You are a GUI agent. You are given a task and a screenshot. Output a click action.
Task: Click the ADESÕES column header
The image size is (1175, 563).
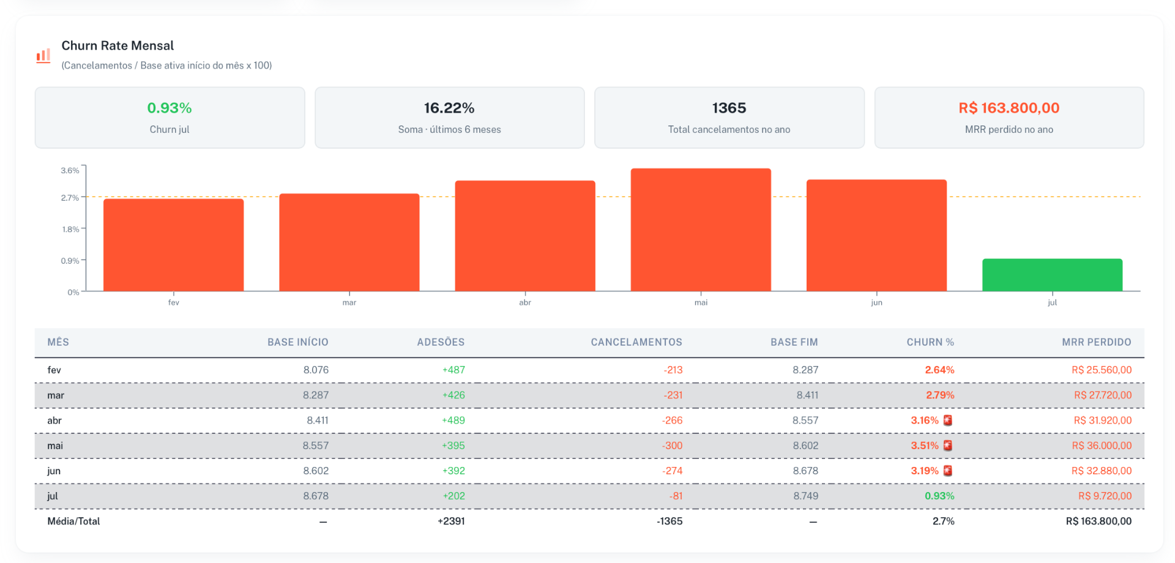coord(441,342)
